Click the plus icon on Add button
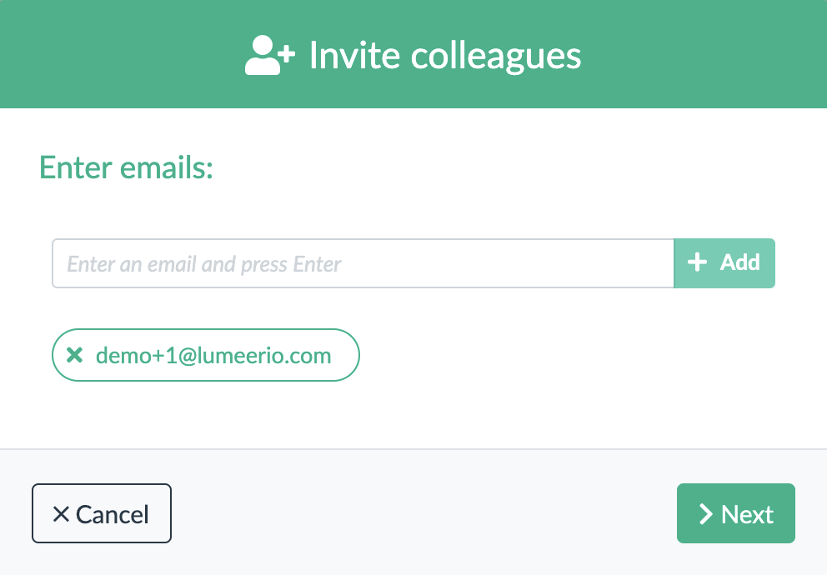The width and height of the screenshot is (827, 575). [x=697, y=262]
